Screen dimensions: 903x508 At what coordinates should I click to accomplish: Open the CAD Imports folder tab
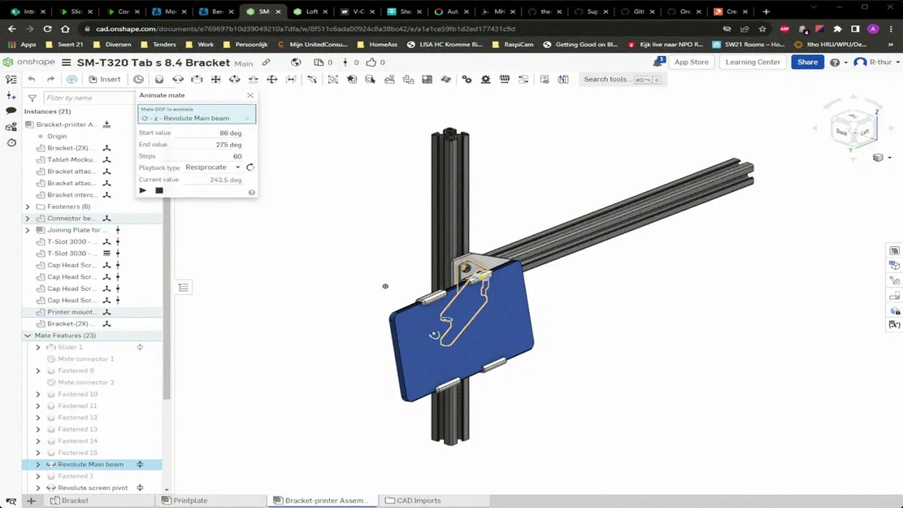pos(413,501)
